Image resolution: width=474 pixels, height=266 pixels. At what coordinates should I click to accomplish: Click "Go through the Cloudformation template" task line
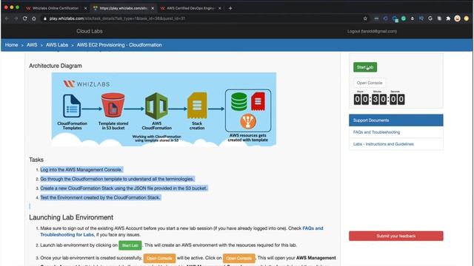coord(117,179)
